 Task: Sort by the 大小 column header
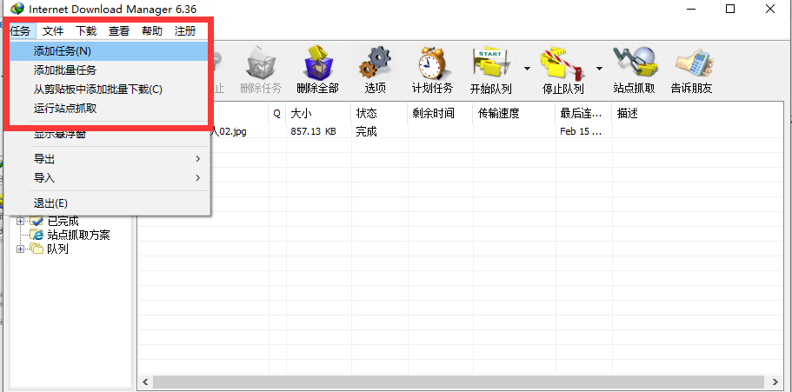pyautogui.click(x=318, y=114)
